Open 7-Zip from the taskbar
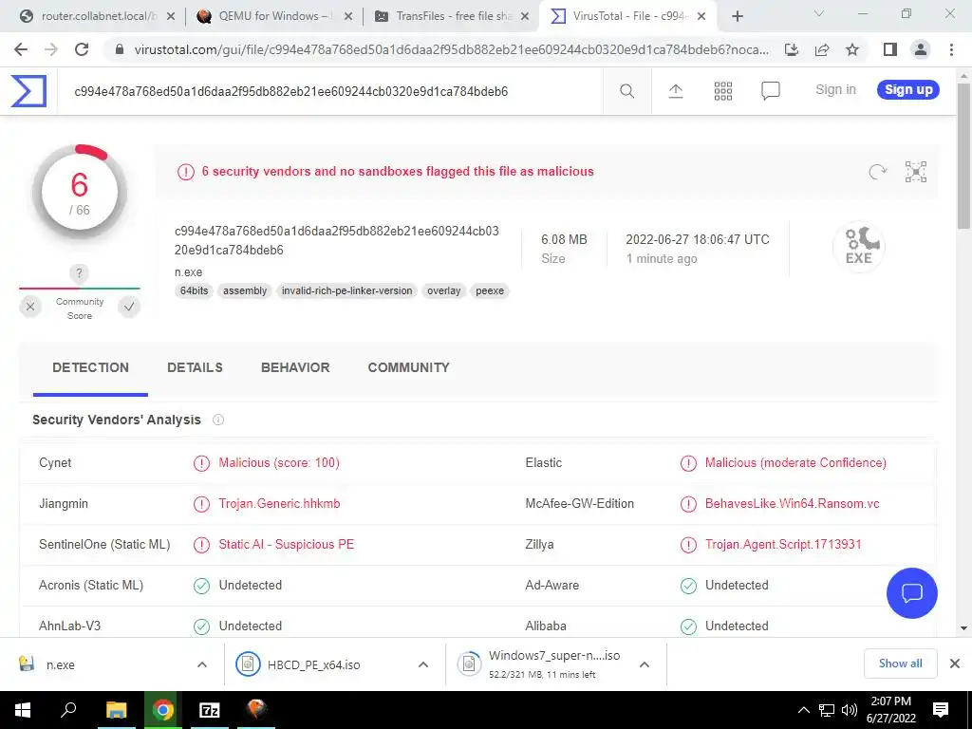 click(210, 710)
